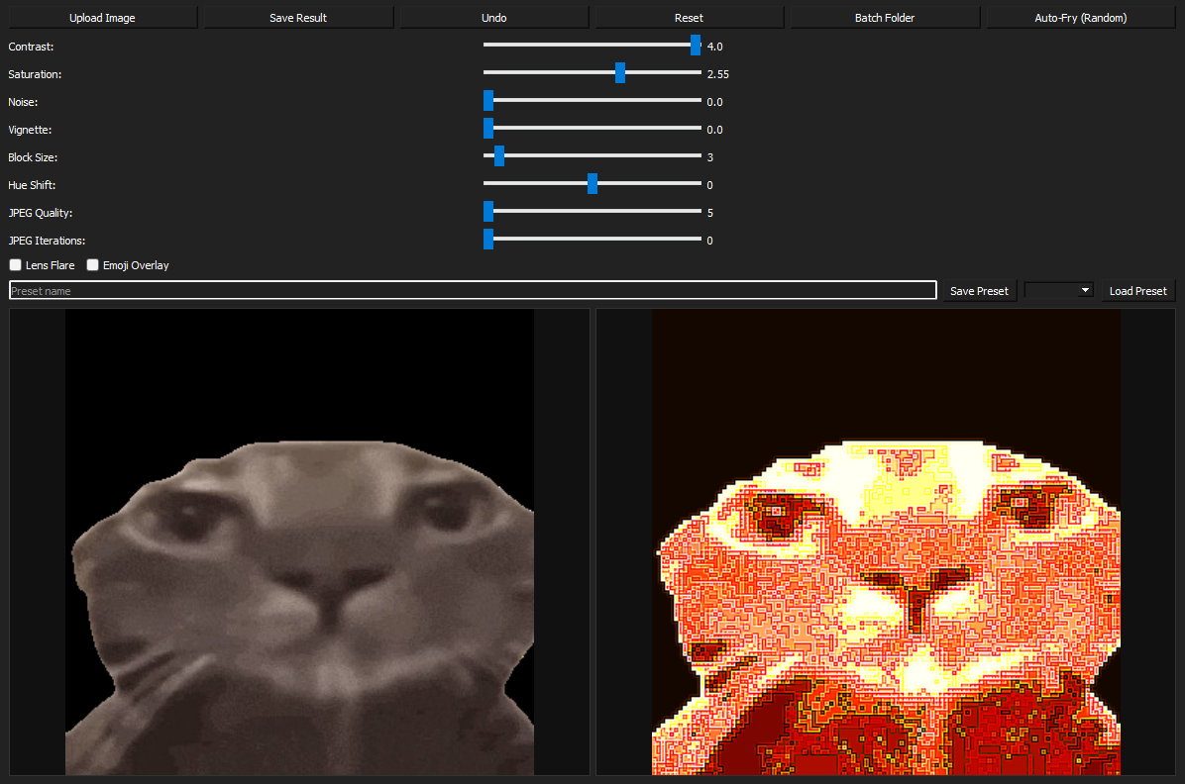Enable the Emoji Overlay checkbox
The image size is (1185, 784).
(92, 265)
